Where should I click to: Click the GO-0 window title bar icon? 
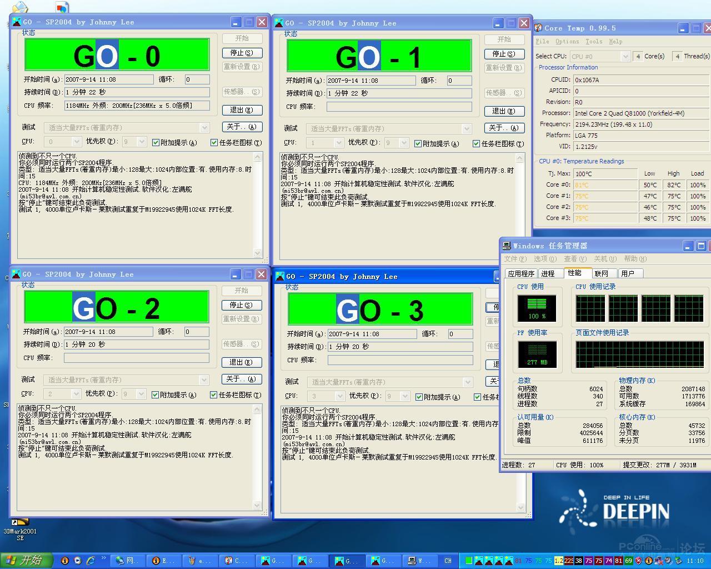point(17,22)
